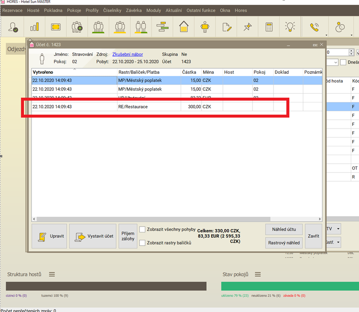Expand the Struktura hostů hamburger menu
The image size is (359, 312).
pos(52,274)
